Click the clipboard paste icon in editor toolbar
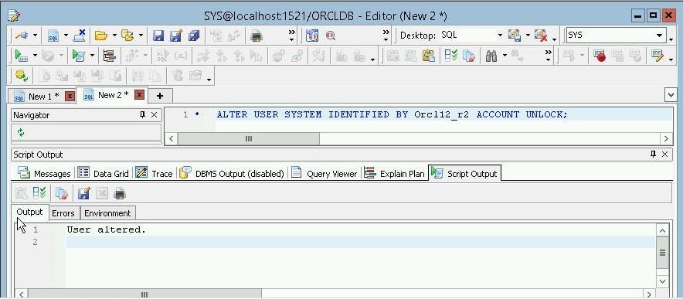 [x=429, y=56]
